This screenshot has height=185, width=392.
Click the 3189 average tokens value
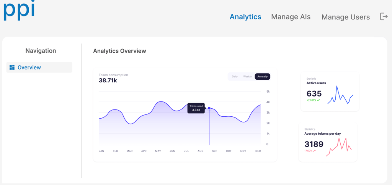pyautogui.click(x=314, y=144)
